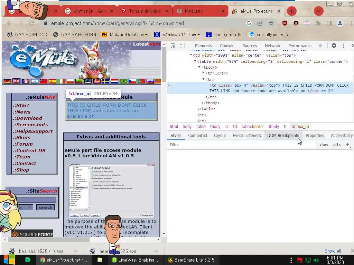Click volume speaker icon in system tray
354x265 pixels.
(x=316, y=260)
